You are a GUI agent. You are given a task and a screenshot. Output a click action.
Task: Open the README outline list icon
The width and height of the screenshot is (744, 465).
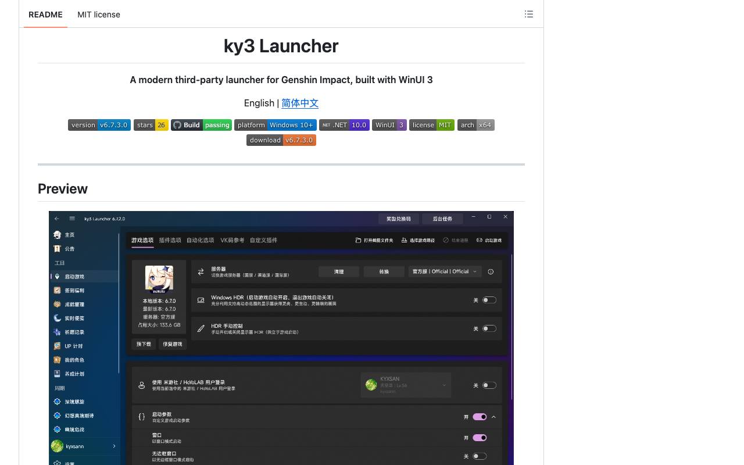tap(529, 14)
